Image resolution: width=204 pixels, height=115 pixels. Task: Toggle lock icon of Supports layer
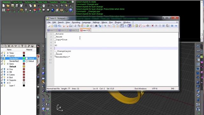point(2,80)
